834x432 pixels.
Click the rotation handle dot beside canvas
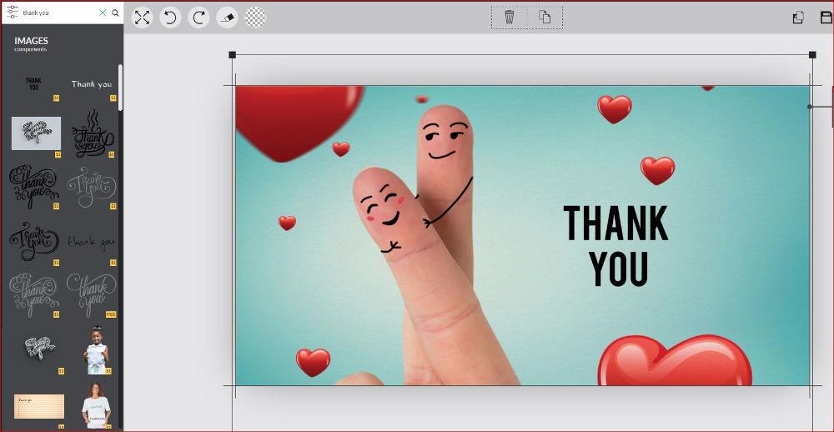pyautogui.click(x=810, y=107)
